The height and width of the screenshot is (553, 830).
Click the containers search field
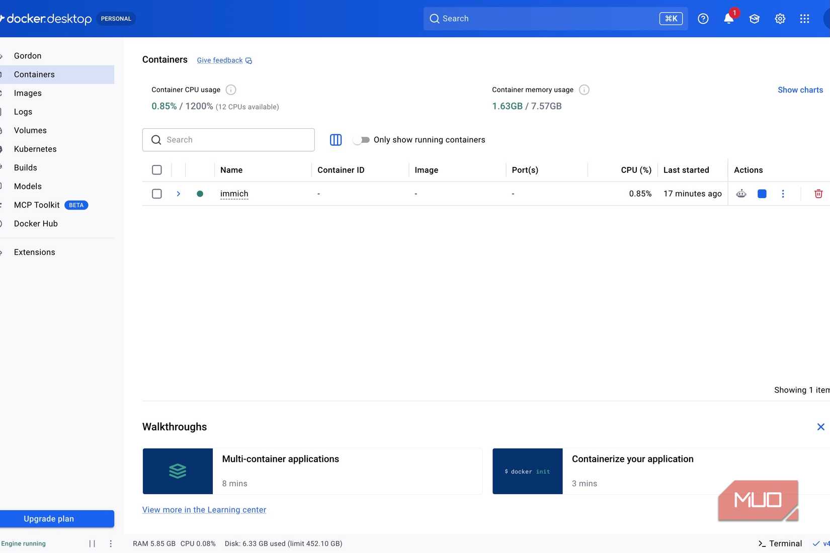pyautogui.click(x=228, y=140)
